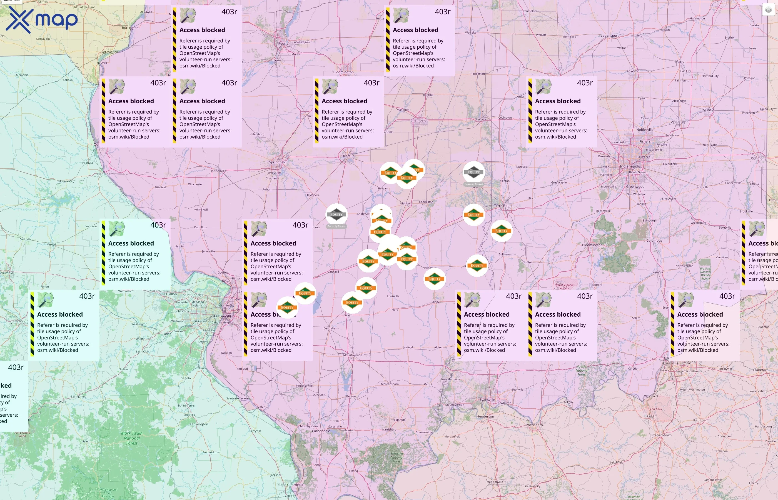This screenshot has width=778, height=500.
Task: Open Equity marker northwest of Flora's Louisville label
Action: click(x=366, y=288)
